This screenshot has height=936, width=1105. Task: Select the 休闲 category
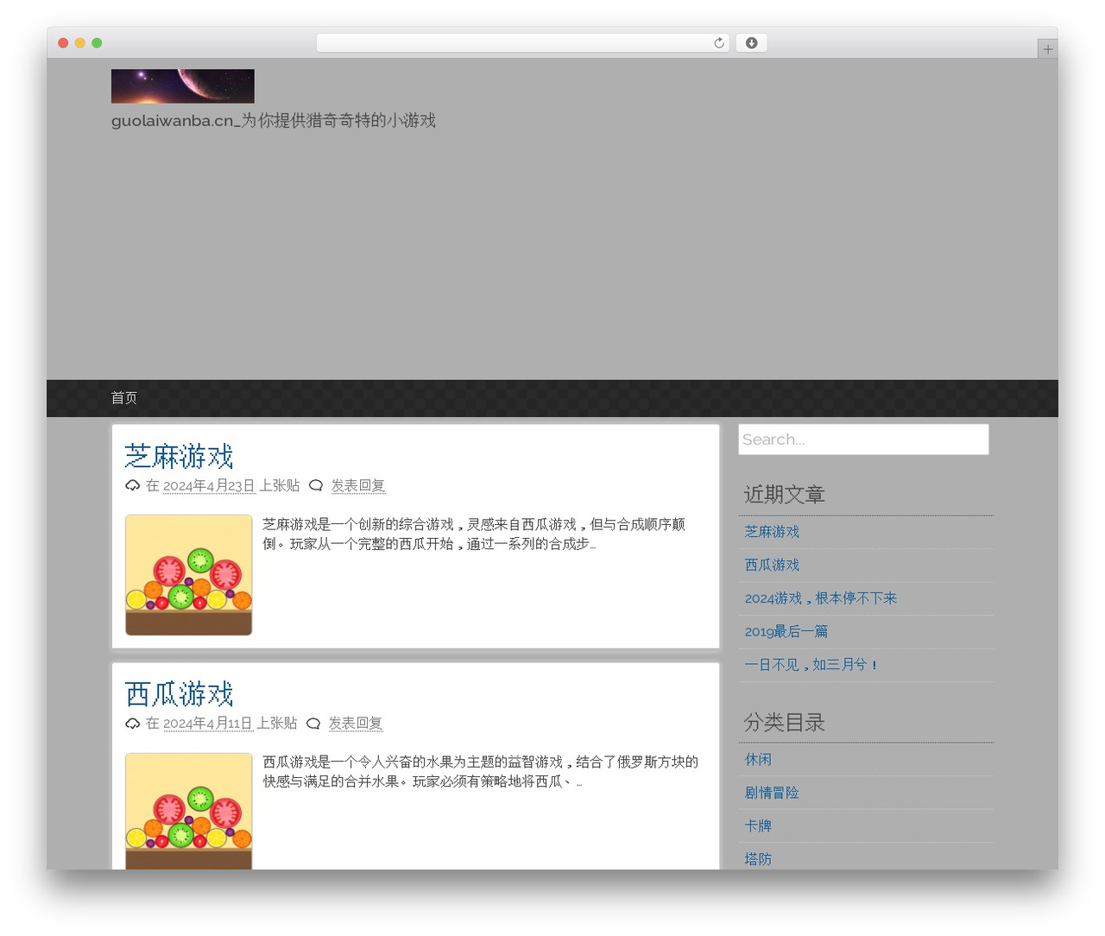758,760
